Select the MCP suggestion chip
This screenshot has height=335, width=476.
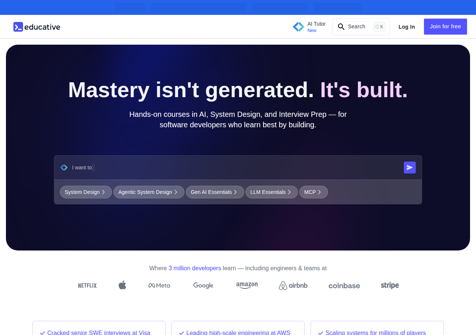coord(313,192)
